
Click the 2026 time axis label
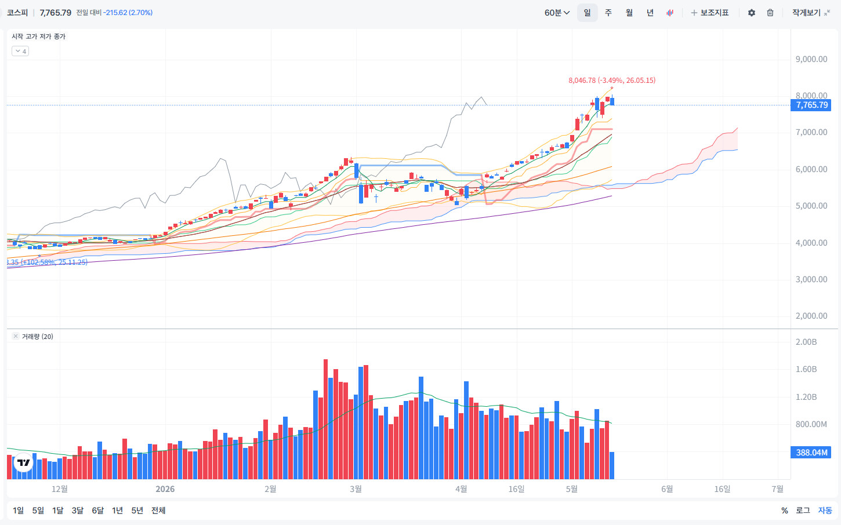click(165, 489)
